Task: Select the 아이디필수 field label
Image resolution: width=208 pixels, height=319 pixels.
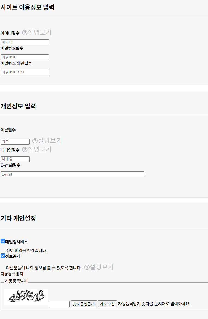Action: 10,33
